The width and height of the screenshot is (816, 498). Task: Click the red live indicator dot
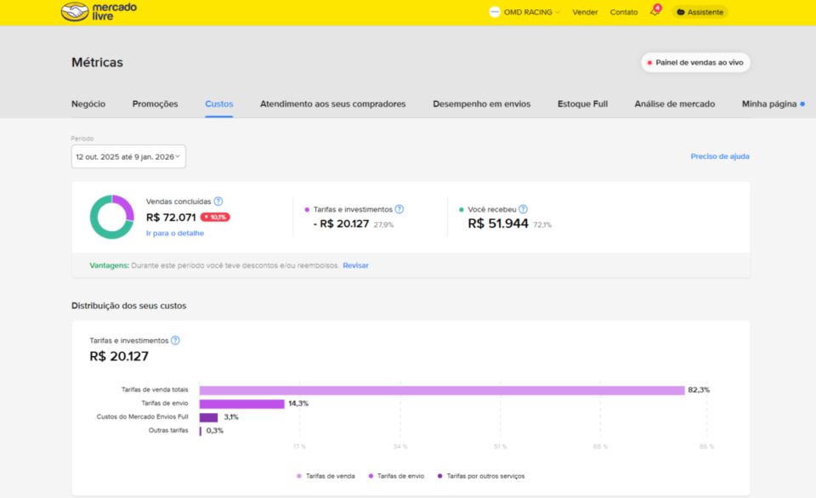[x=649, y=62]
